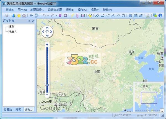Pan the map down with arrow
The image size is (166, 119).
pos(47,36)
